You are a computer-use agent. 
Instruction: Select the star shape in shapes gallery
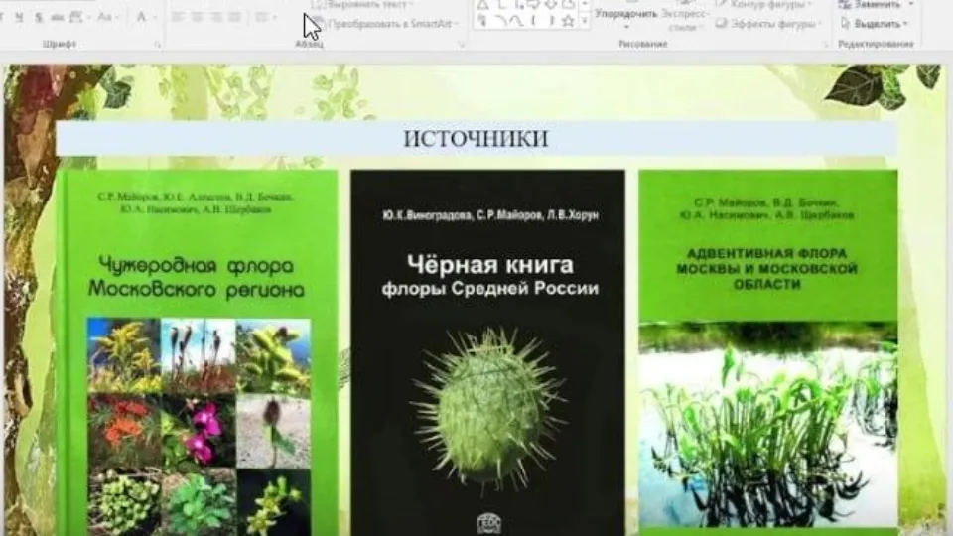click(x=568, y=21)
